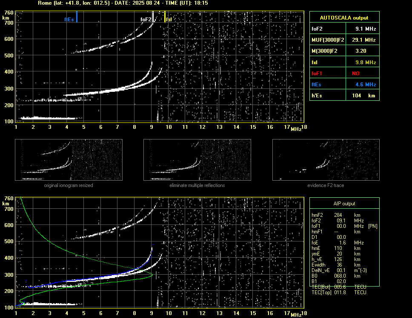This screenshot has height=318, width=412.
Task: Click the B0 value 068.0 km
Action: click(x=347, y=276)
